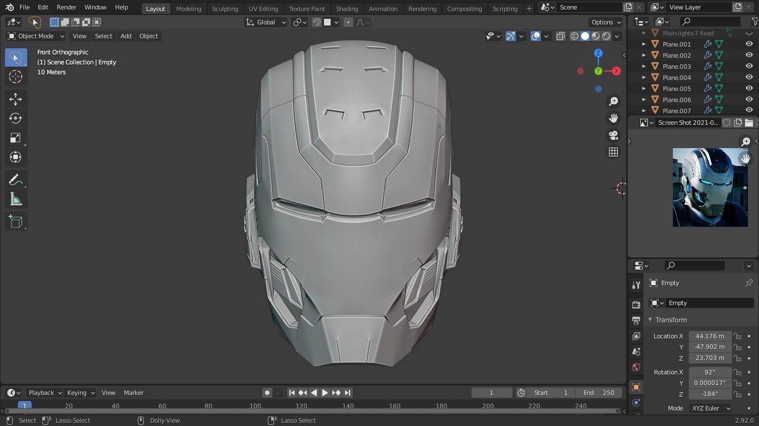The height and width of the screenshot is (426, 759).
Task: Select the Measure ruler tool
Action: (16, 200)
